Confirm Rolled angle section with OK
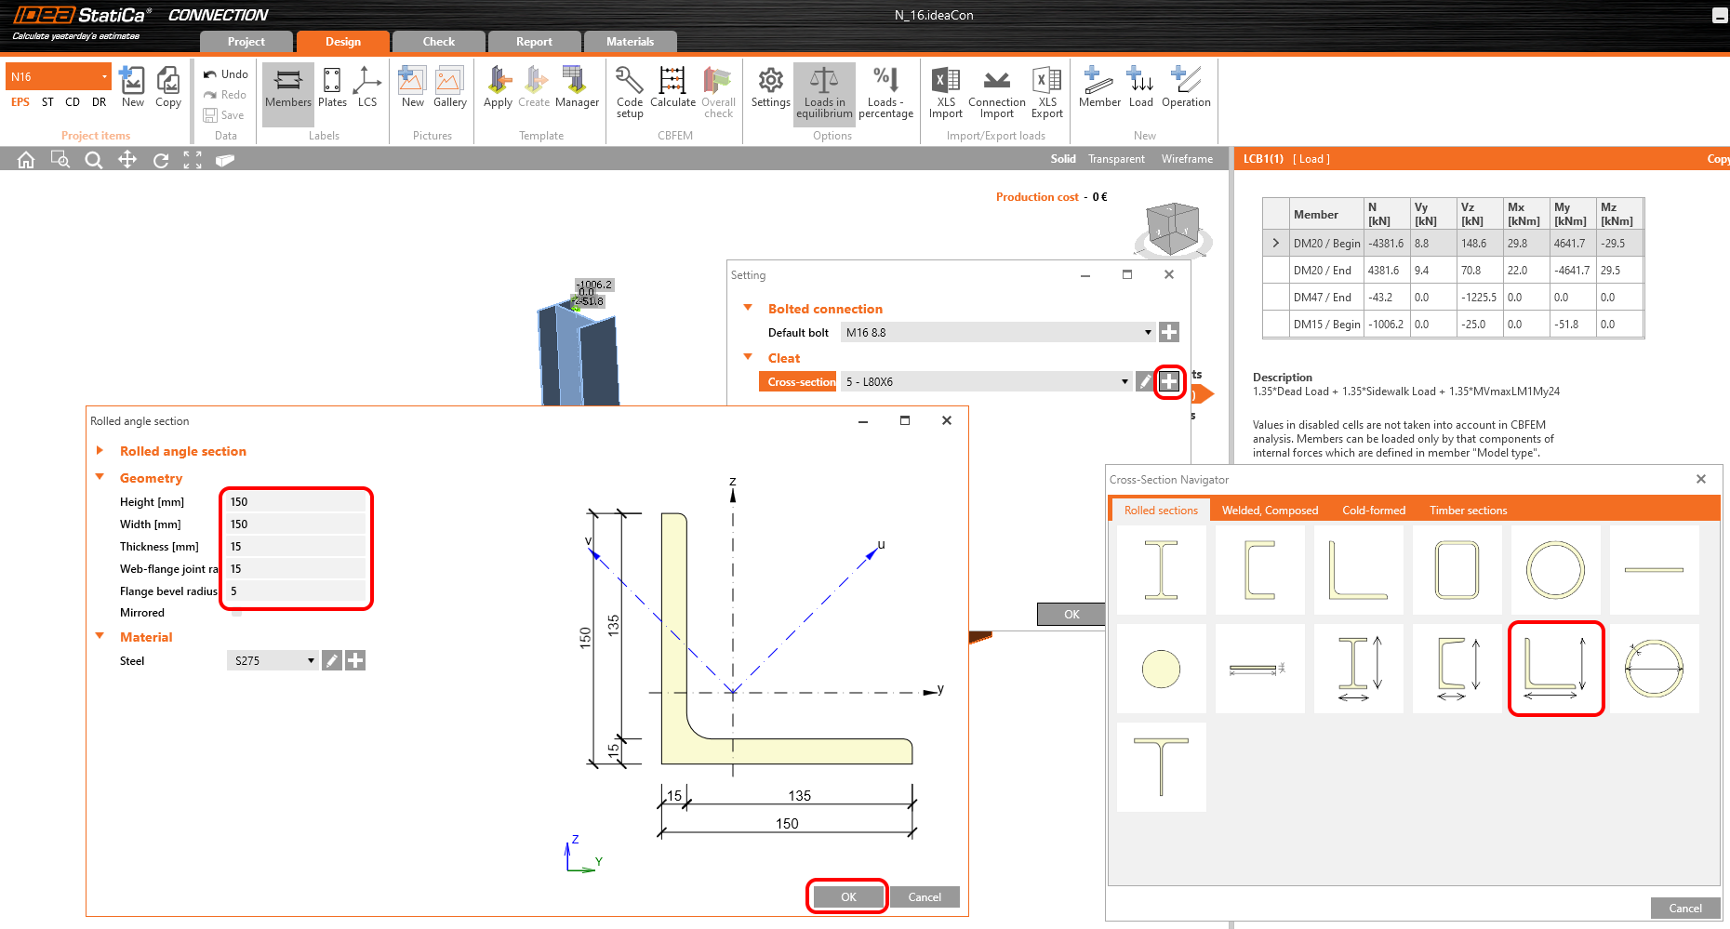1730x929 pixels. 848,897
